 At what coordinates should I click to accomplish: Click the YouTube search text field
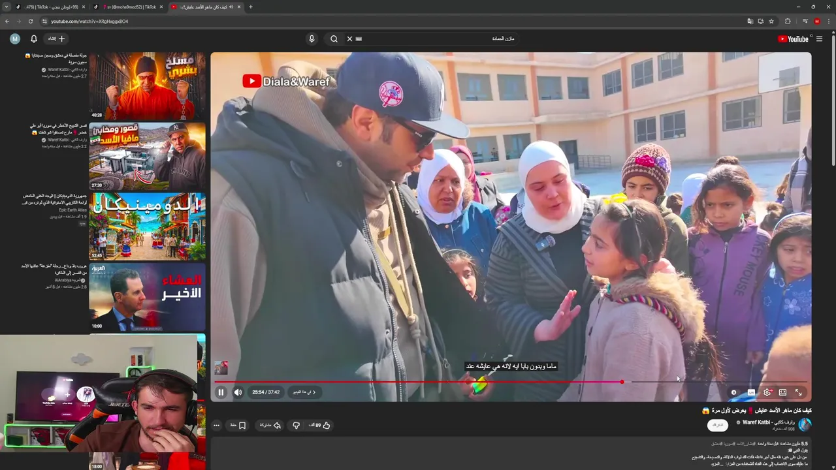[438, 39]
